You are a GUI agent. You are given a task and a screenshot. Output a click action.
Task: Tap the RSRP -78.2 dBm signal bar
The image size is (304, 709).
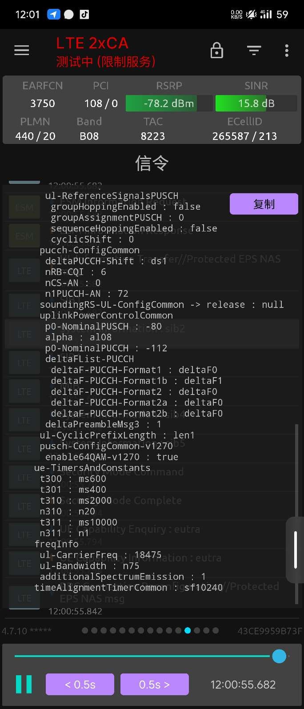(x=169, y=104)
